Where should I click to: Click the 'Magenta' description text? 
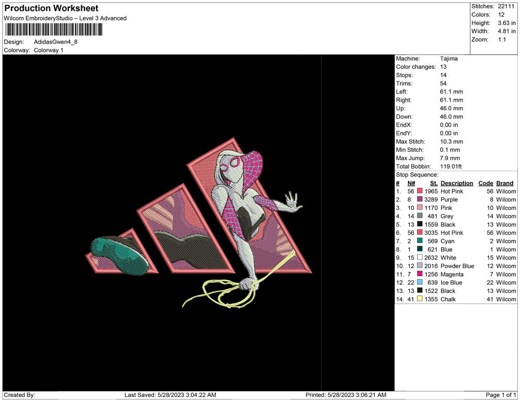coord(452,275)
